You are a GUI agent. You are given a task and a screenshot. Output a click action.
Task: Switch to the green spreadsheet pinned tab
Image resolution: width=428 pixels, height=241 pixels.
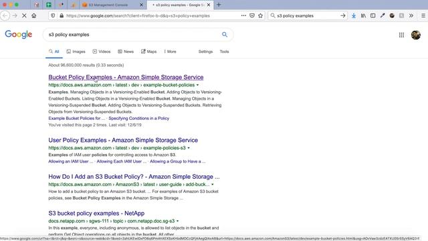pyautogui.click(x=49, y=5)
